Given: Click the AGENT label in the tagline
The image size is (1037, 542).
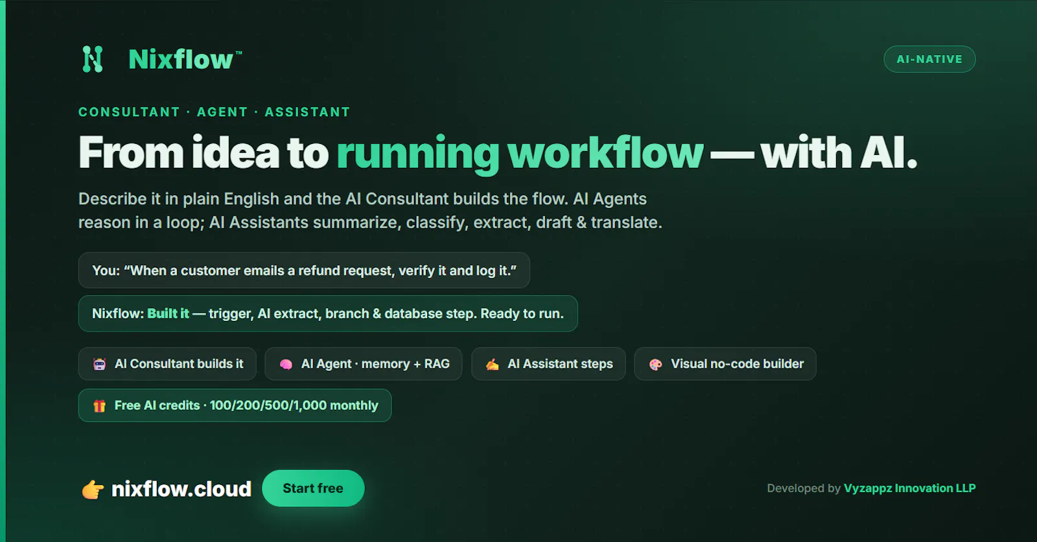Looking at the screenshot, I should (222, 112).
